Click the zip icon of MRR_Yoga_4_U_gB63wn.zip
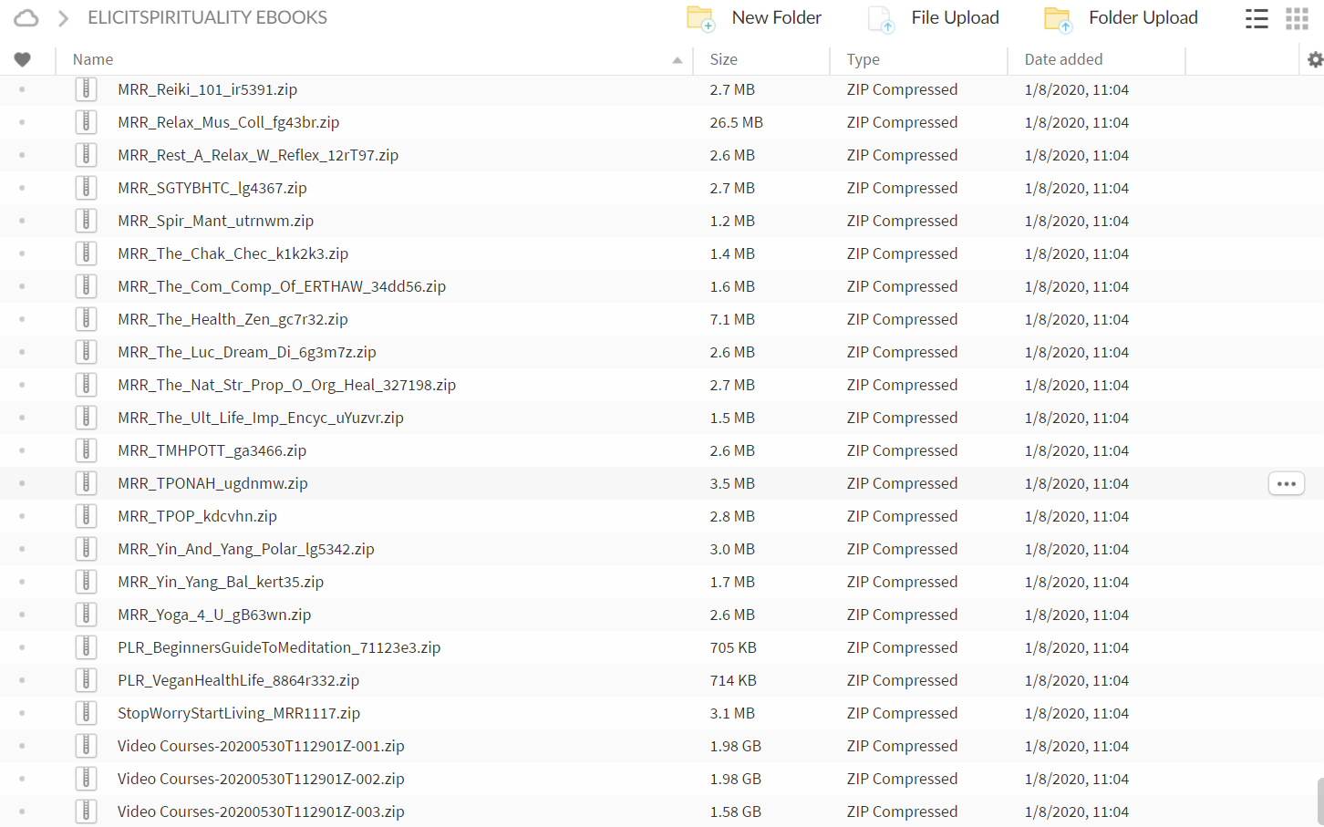 pyautogui.click(x=86, y=615)
